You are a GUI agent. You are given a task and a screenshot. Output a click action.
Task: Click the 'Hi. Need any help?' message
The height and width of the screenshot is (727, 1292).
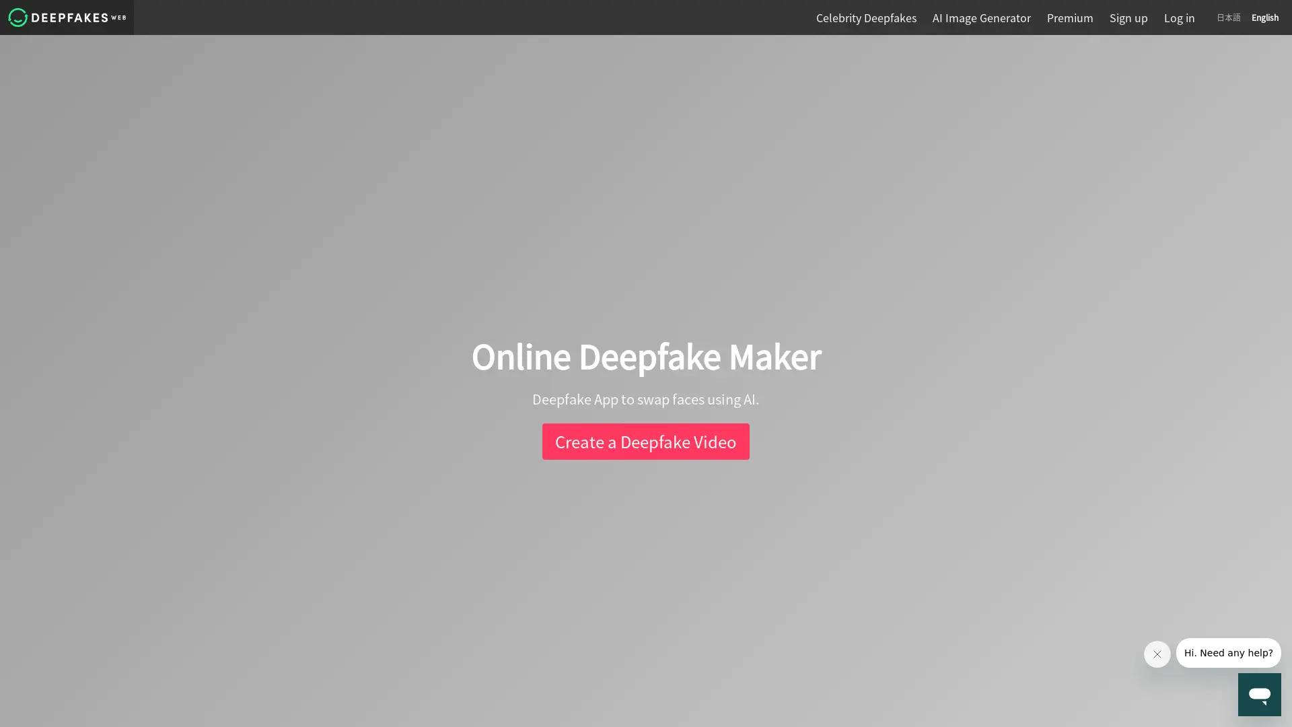[x=1228, y=653]
